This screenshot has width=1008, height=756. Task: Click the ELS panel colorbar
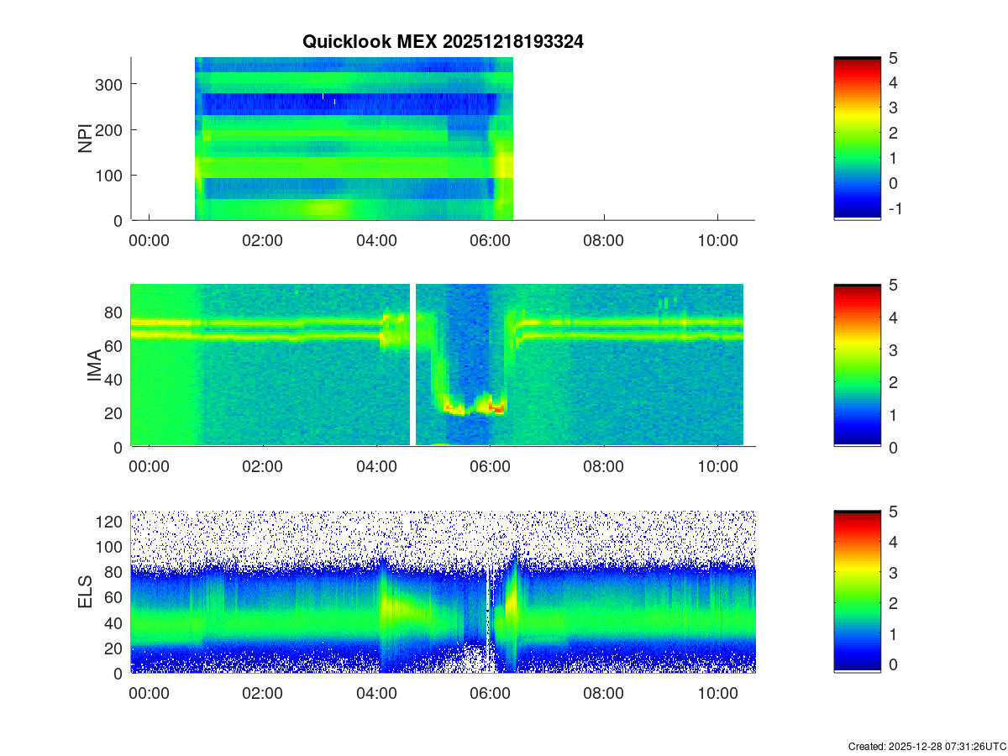tap(857, 591)
